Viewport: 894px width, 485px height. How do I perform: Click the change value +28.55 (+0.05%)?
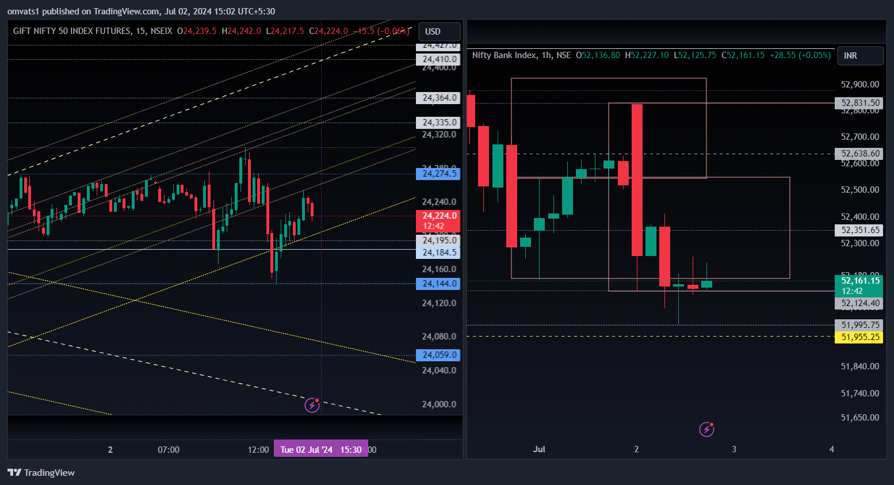pos(800,55)
